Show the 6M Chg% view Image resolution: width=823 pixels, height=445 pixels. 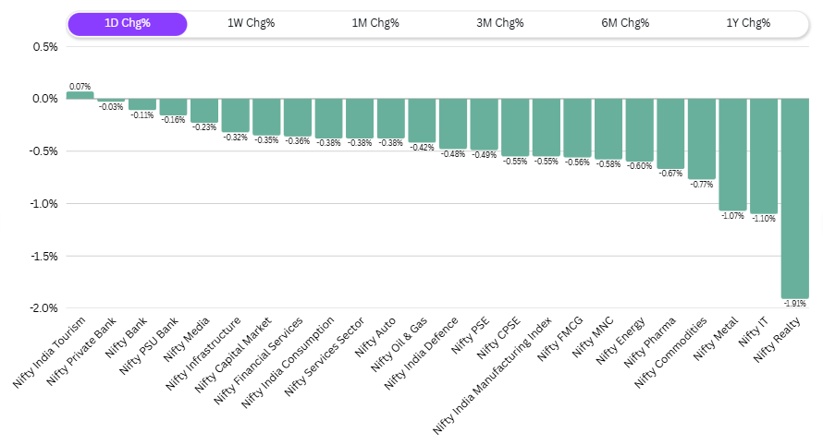coord(625,23)
